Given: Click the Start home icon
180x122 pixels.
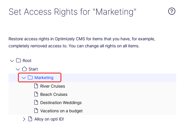Looking at the screenshot, I should point(24,69).
